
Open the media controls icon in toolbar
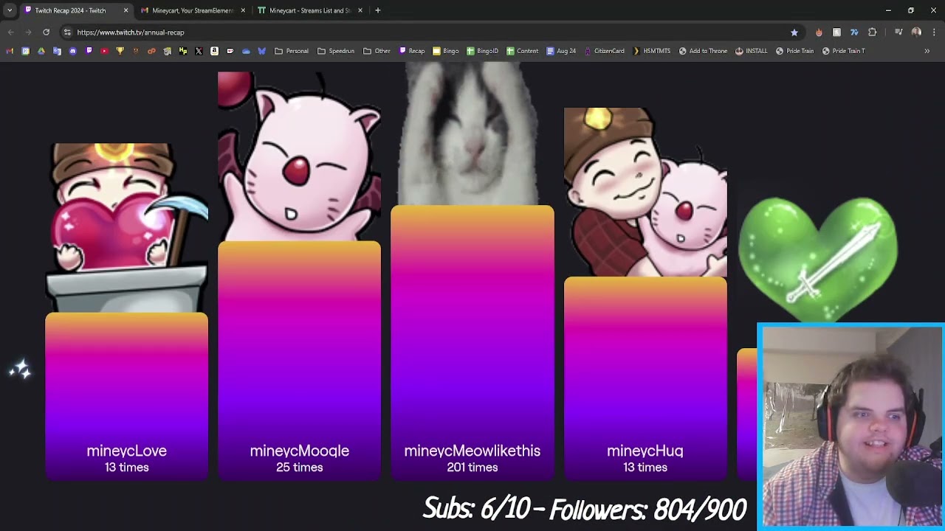(x=898, y=32)
